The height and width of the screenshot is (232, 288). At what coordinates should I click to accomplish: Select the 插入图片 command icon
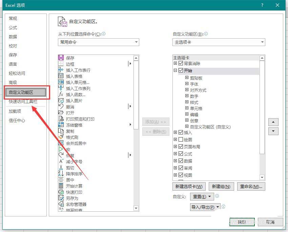(61, 100)
